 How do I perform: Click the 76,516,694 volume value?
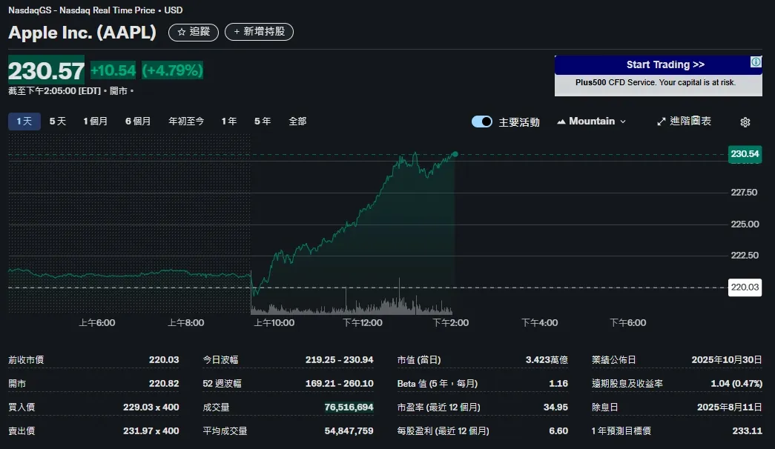349,408
